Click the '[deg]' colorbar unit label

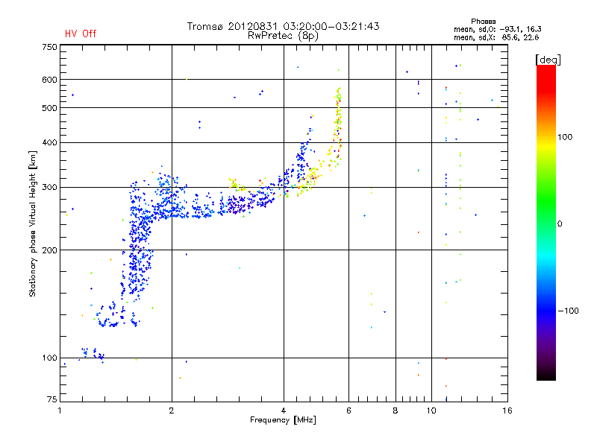[548, 60]
